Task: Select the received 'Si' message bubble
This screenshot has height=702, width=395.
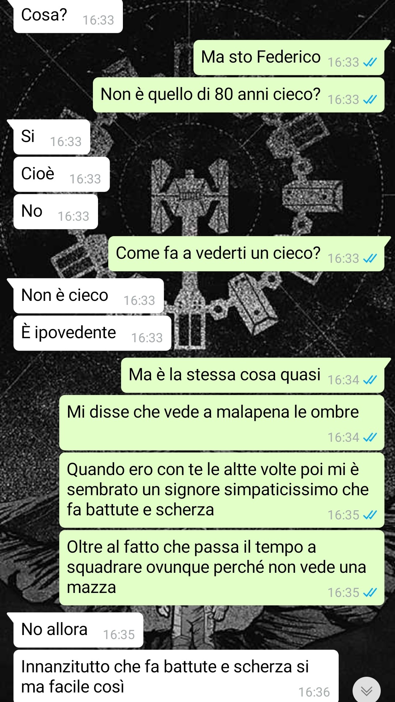Action: click(52, 137)
